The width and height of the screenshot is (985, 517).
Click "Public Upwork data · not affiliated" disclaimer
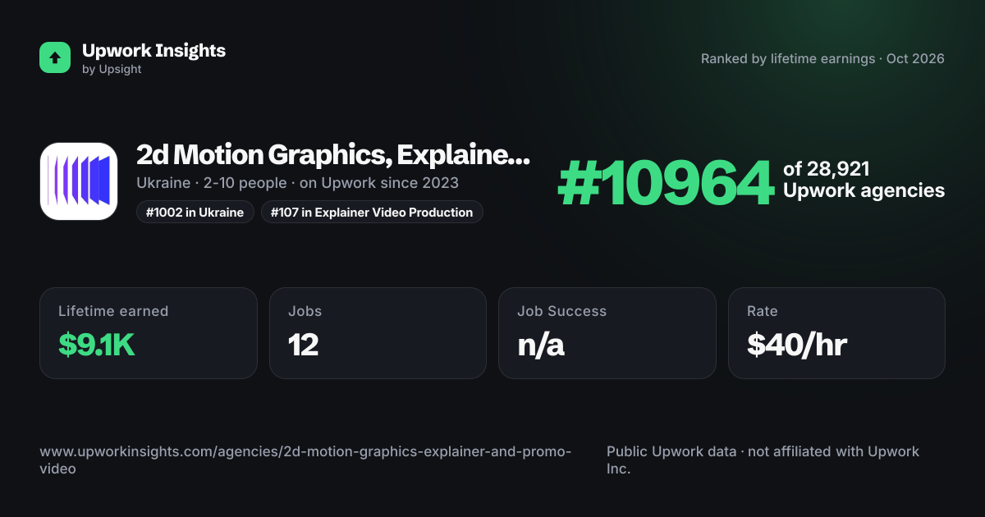click(x=763, y=460)
